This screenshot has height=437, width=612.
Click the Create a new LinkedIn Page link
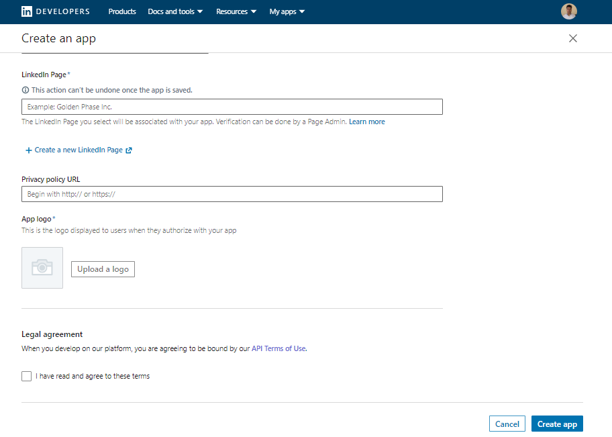[x=79, y=150]
